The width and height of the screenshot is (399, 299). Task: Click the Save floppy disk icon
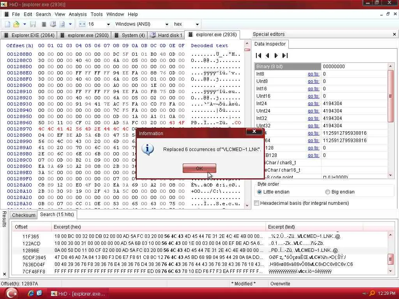click(33, 24)
